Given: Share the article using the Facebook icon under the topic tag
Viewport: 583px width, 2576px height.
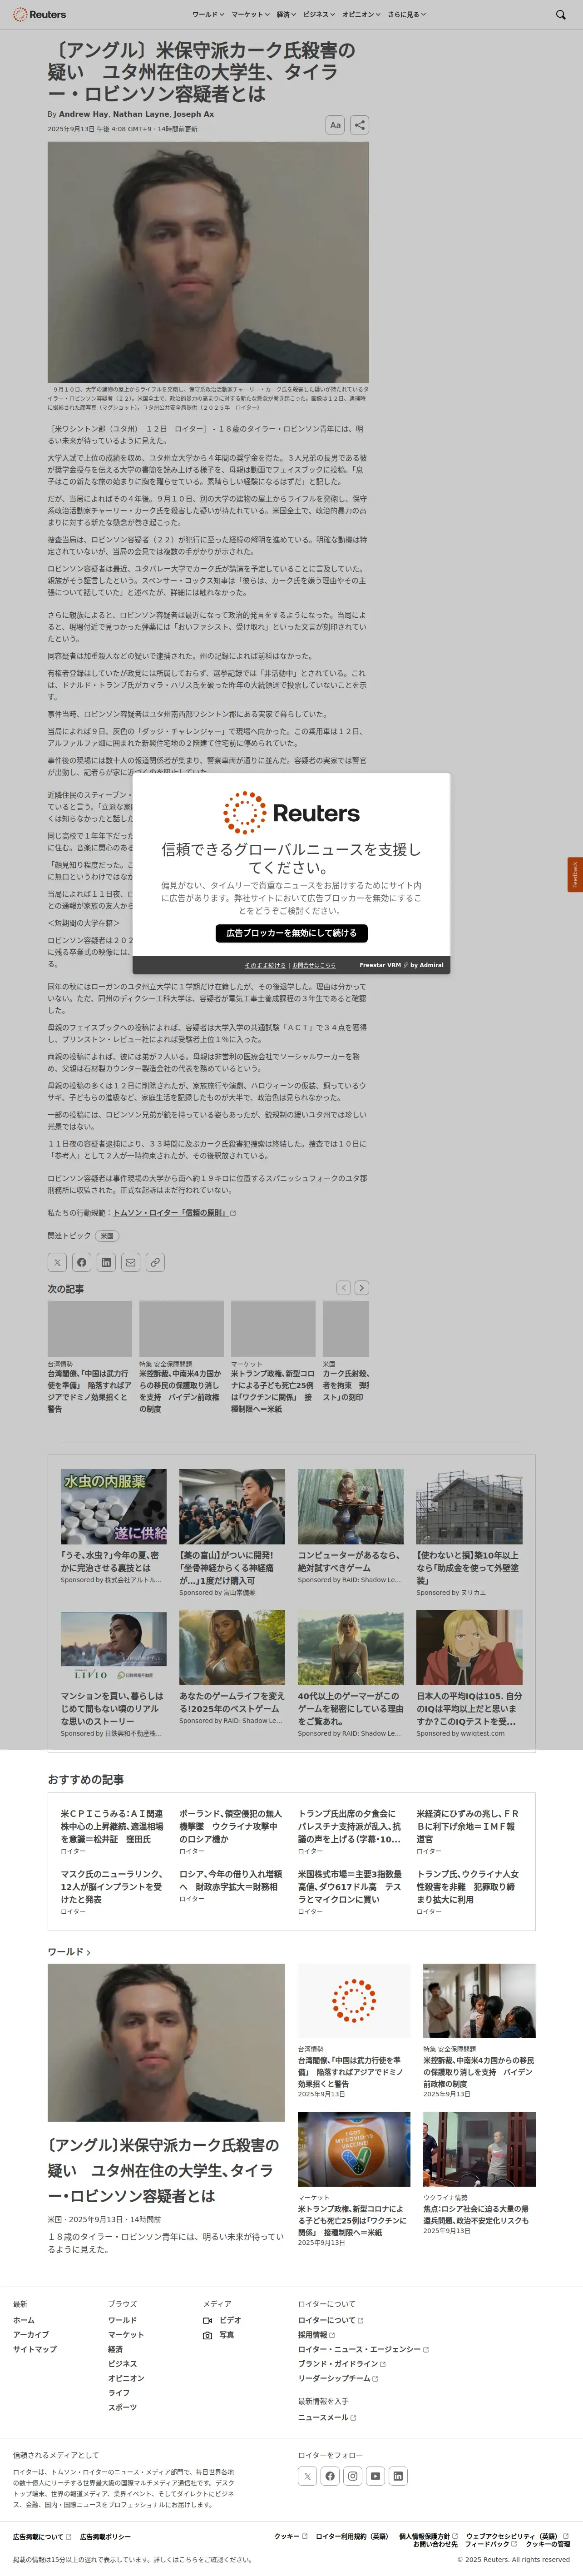Looking at the screenshot, I should pos(82,1262).
